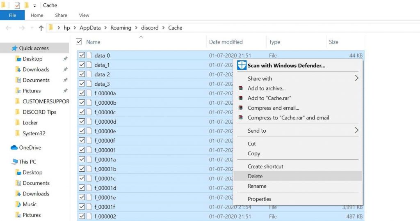Click the Music folder icon under This PC
The width and height of the screenshot is (420, 221).
point(18,205)
